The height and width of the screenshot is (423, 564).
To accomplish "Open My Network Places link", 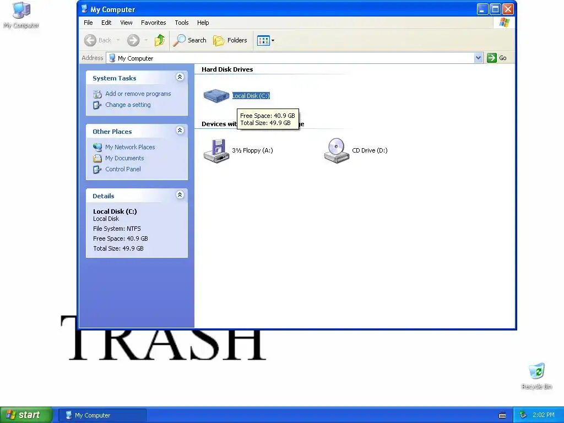I will click(130, 147).
